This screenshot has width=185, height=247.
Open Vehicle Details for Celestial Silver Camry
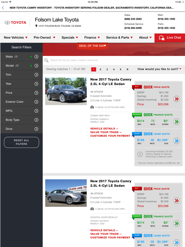click(104, 231)
